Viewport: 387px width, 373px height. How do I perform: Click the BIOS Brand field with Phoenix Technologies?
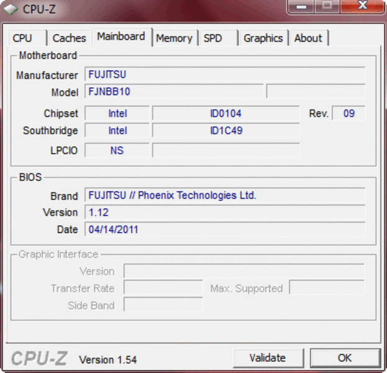coord(225,195)
